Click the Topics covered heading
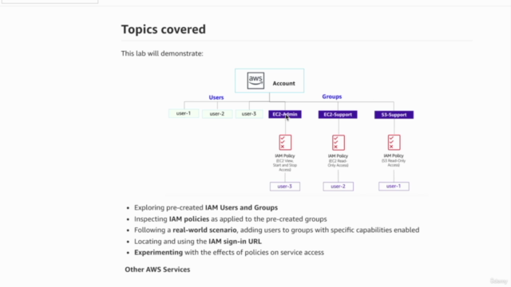 pos(164,29)
